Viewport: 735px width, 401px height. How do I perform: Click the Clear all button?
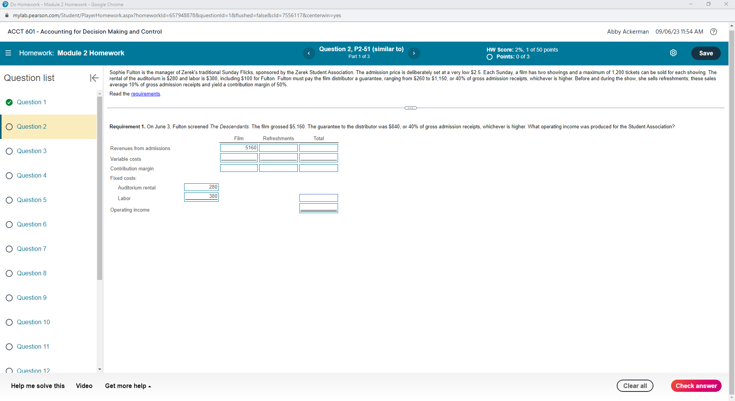(x=635, y=386)
